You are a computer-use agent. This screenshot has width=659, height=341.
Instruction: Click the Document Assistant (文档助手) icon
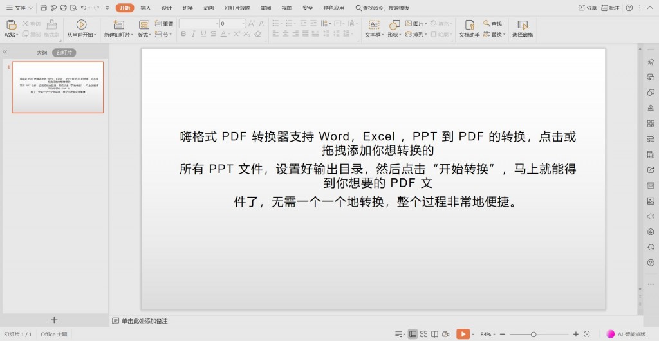[469, 24]
